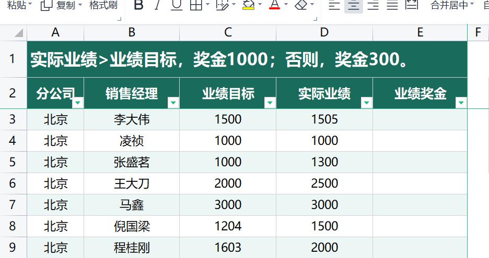Toggle bold formatting

coord(138,5)
